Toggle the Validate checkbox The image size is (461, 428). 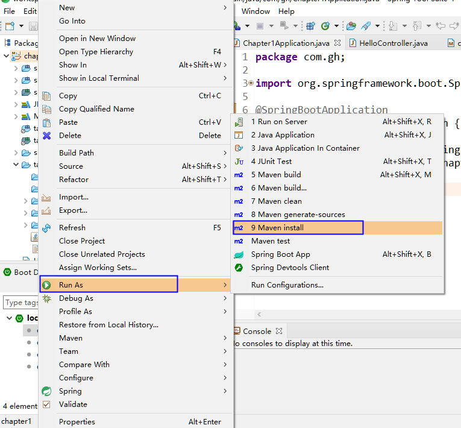tap(46, 404)
